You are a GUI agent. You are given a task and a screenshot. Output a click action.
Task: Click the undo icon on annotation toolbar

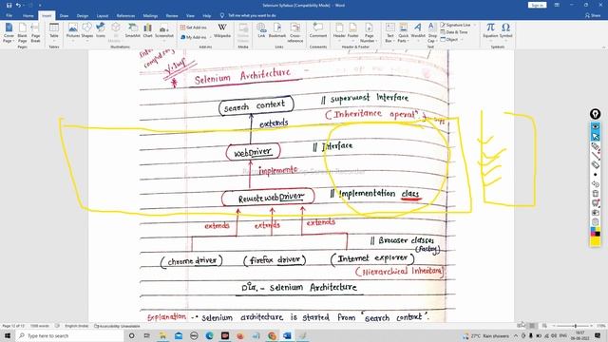point(596,184)
